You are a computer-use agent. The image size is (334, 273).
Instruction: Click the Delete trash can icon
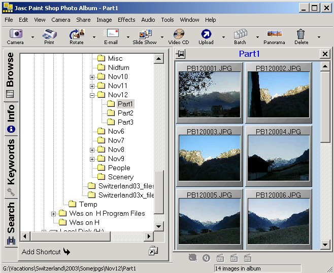[301, 36]
